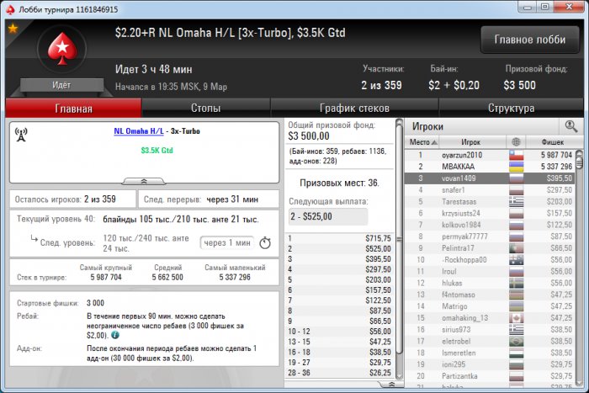
Task: Click the next payout field 2 - $525,00
Action: [x=328, y=216]
